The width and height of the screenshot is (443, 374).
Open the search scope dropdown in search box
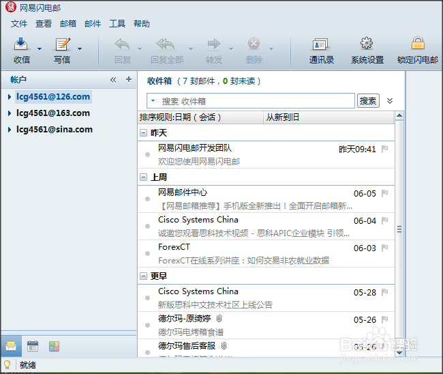tap(153, 100)
